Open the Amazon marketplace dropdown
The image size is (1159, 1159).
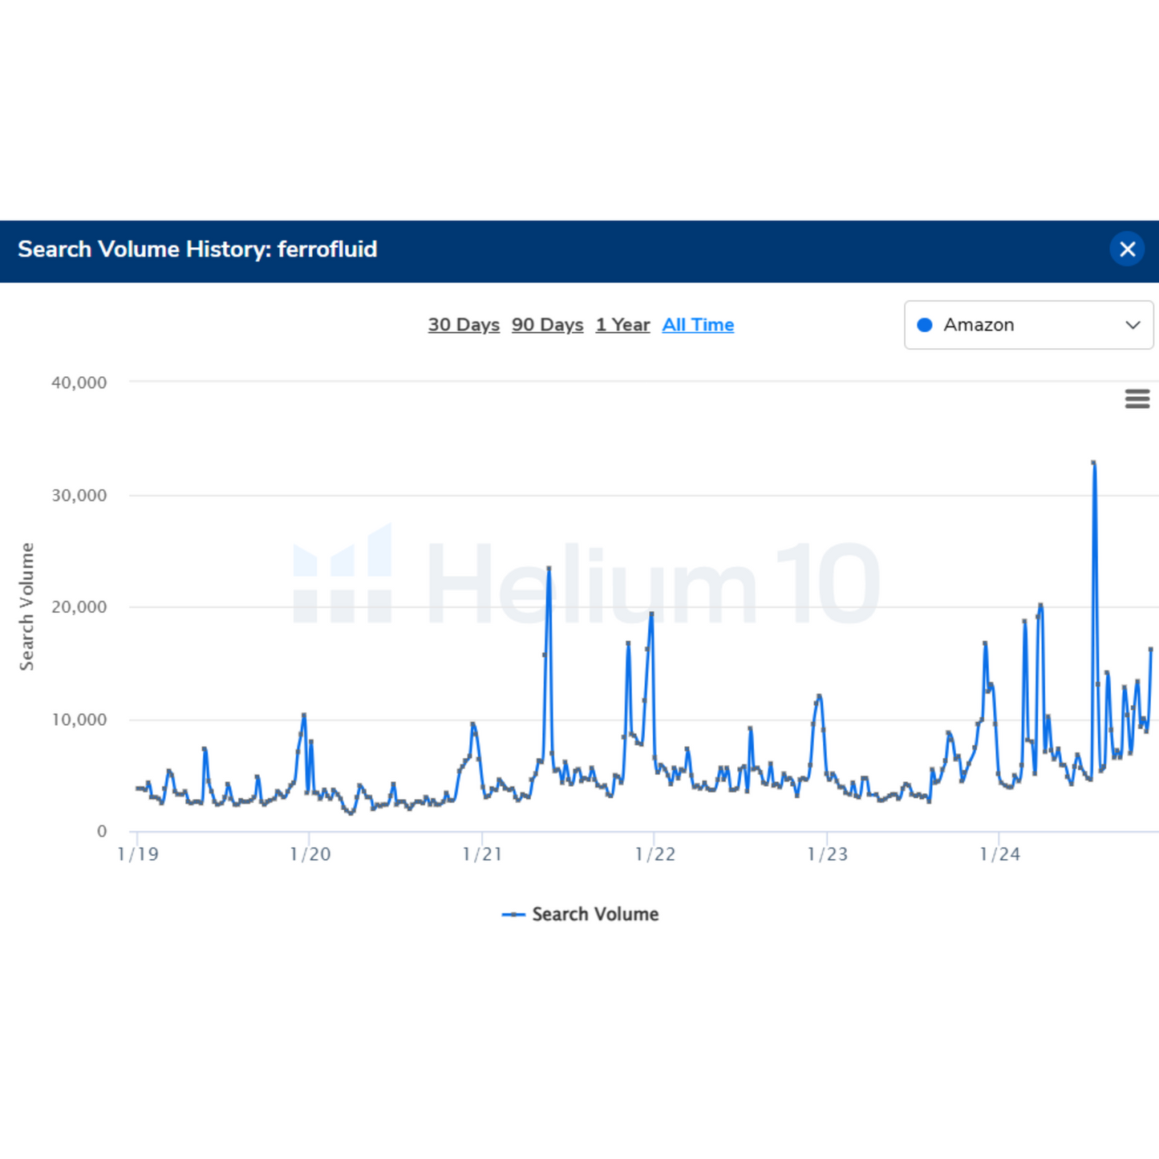(1028, 325)
